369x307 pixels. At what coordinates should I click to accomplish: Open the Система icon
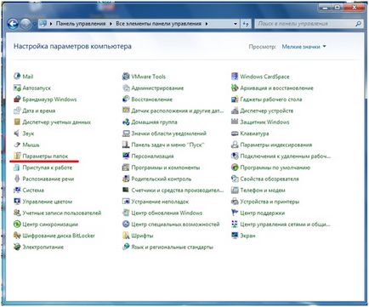pos(17,190)
